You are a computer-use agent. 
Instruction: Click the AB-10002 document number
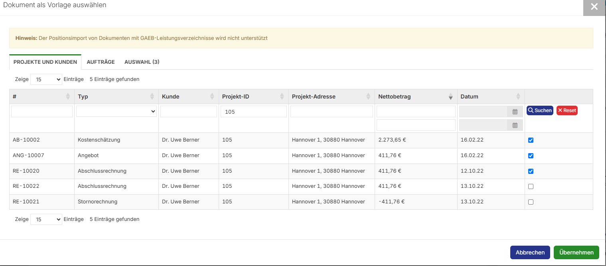[26, 140]
